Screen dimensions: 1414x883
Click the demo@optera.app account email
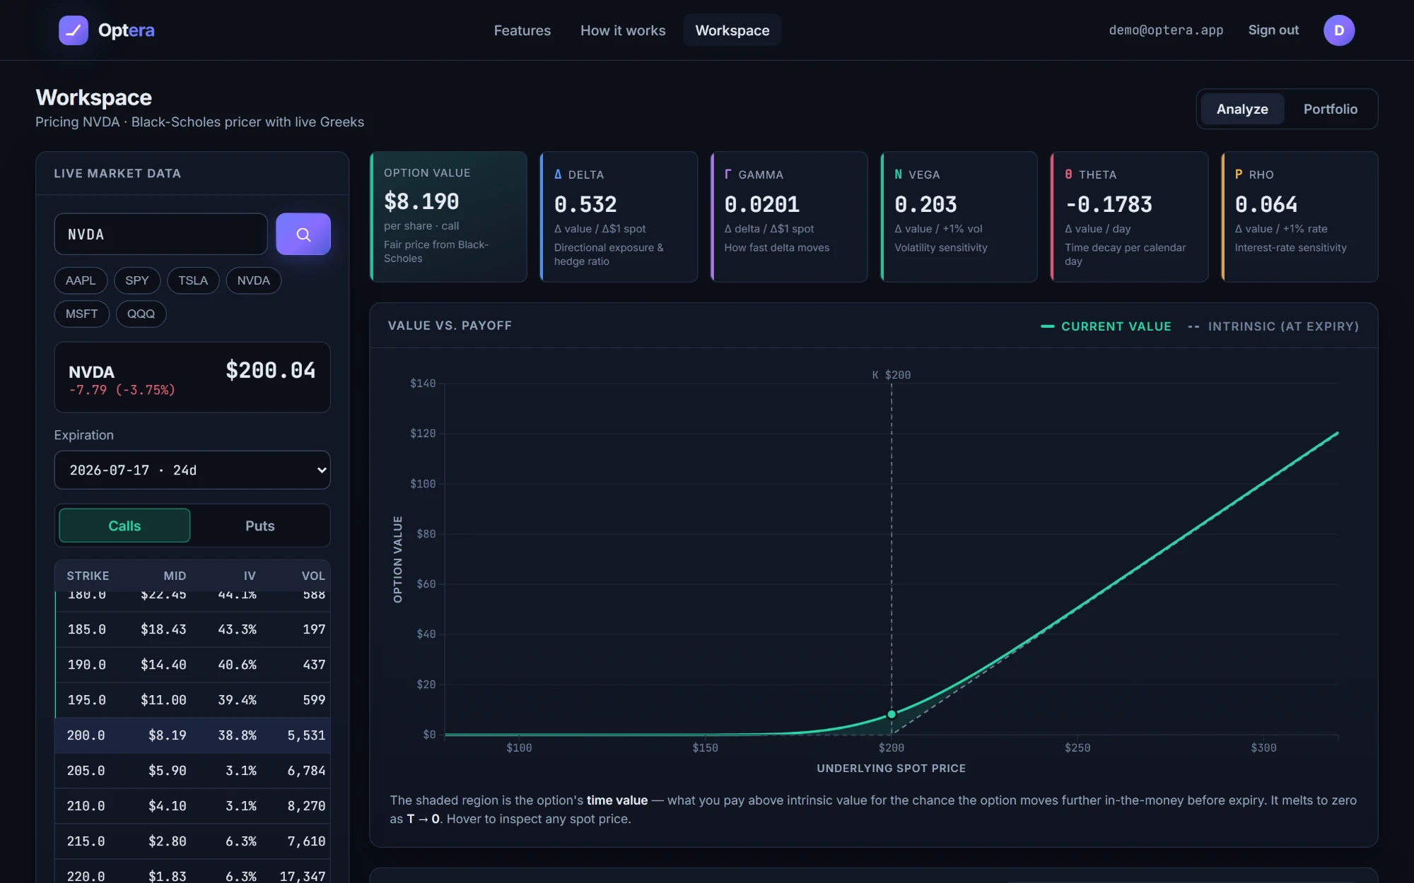1166,30
